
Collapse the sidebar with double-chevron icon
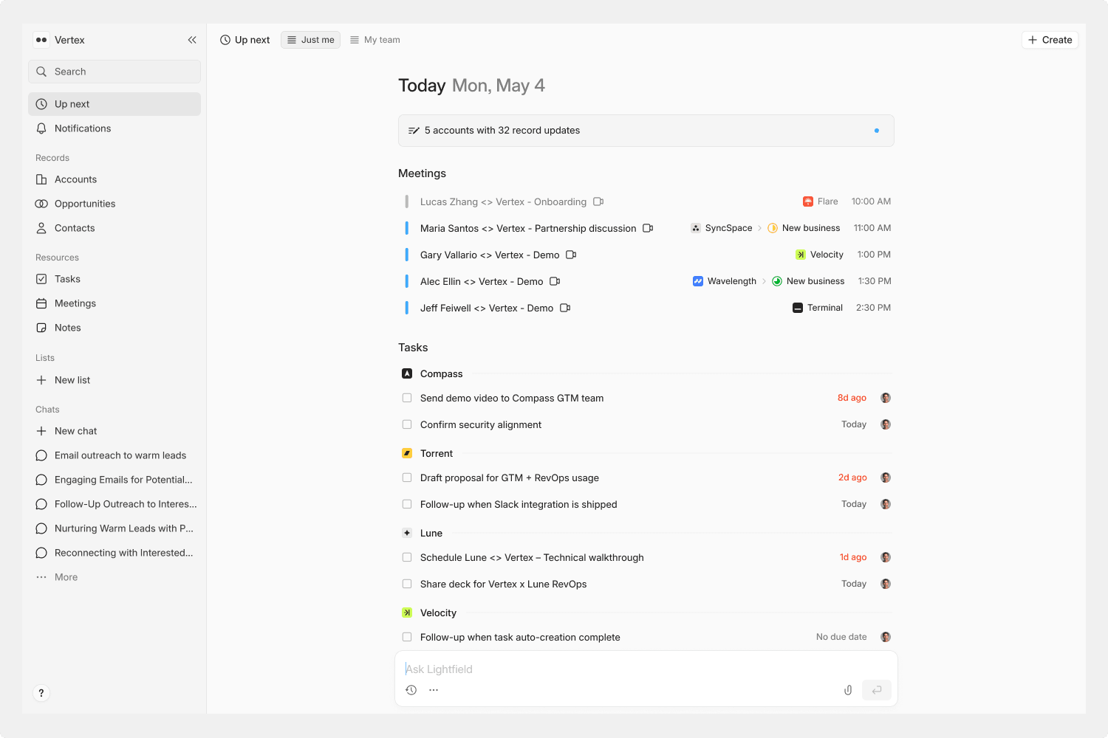192,40
